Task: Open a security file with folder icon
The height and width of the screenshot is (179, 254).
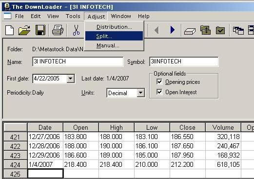Action: tap(24, 30)
